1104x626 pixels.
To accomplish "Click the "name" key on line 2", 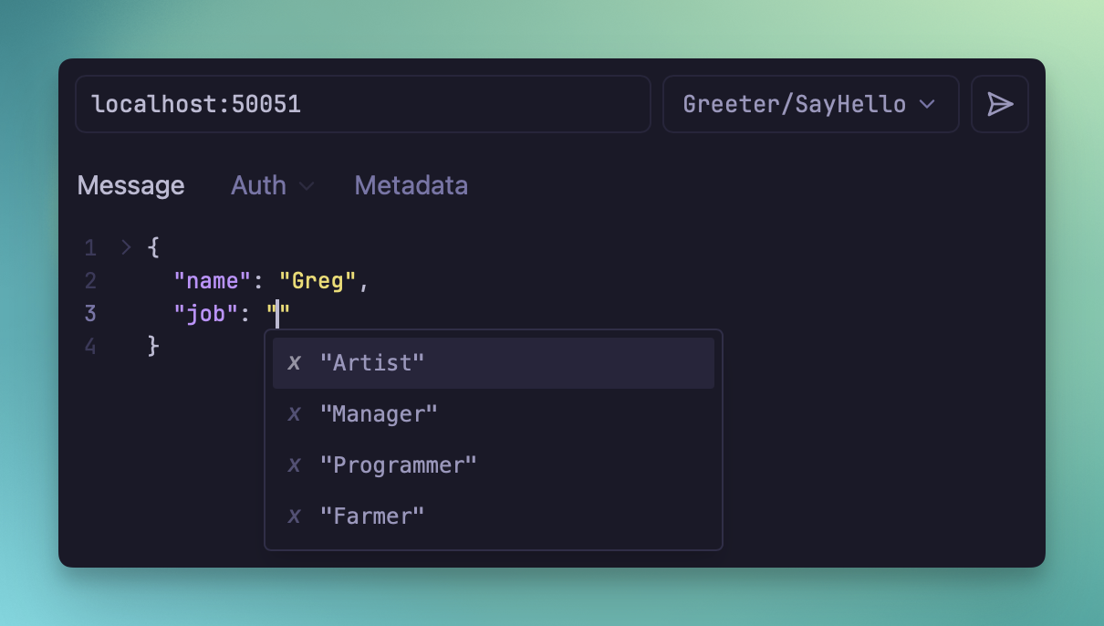I will click(213, 281).
